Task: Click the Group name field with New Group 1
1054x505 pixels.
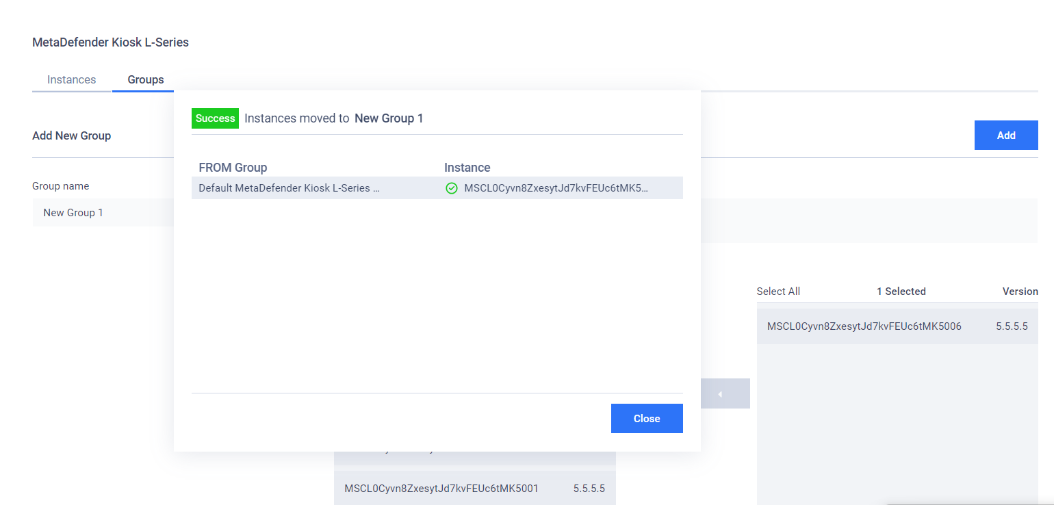Action: click(x=103, y=213)
